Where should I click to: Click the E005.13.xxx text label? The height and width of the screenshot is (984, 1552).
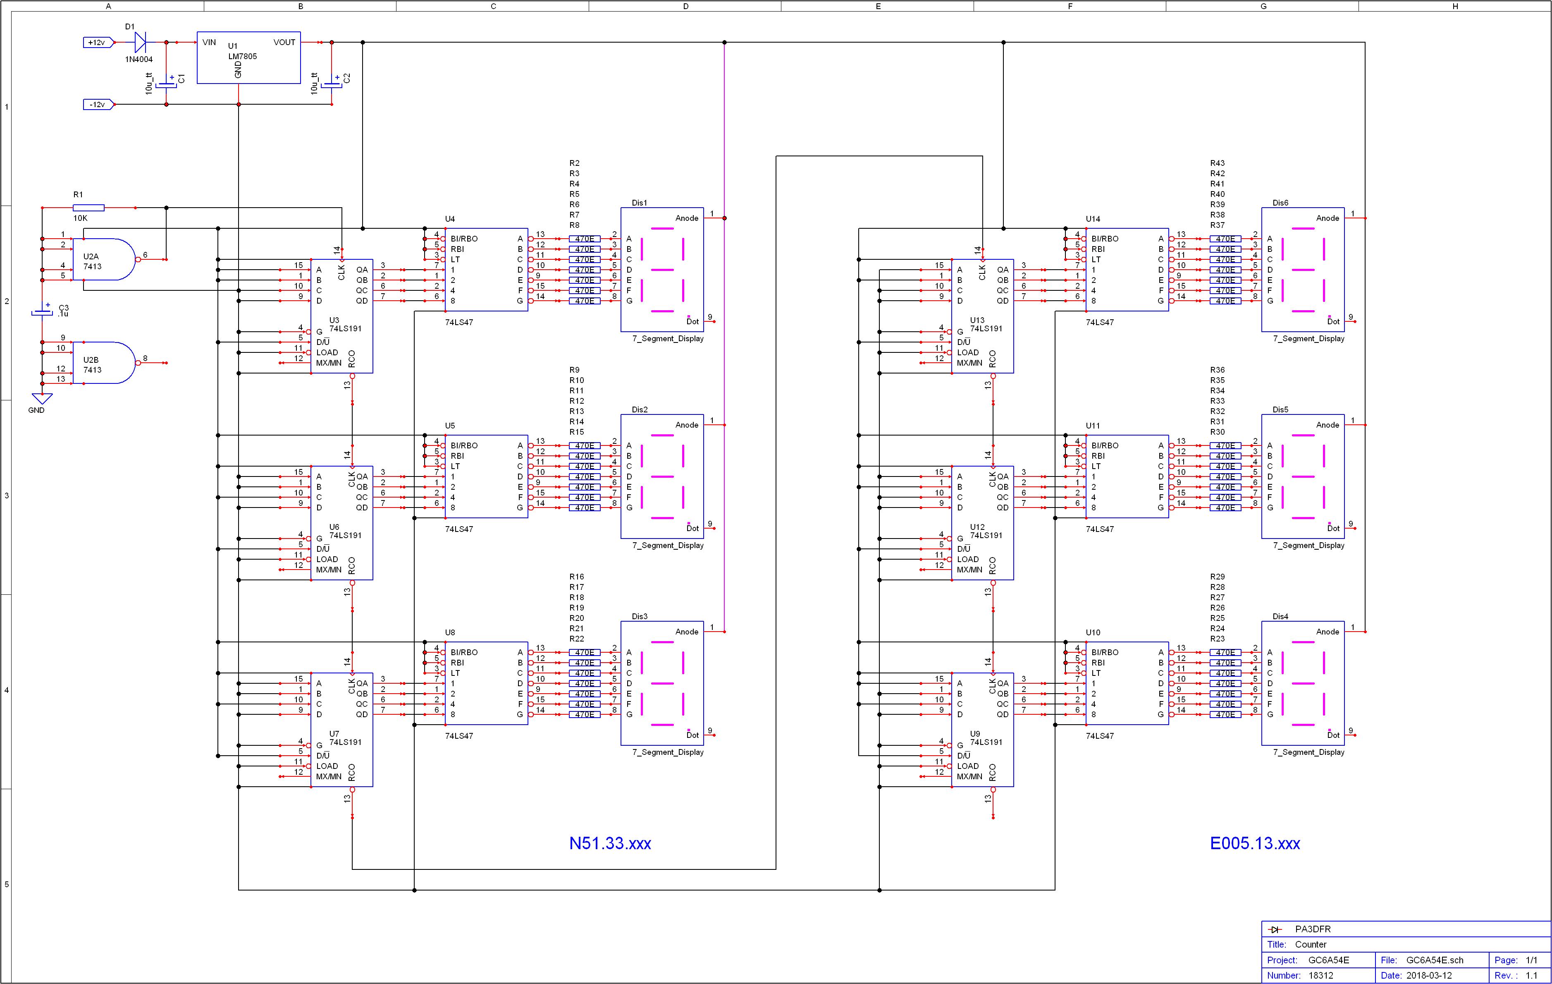[1255, 843]
